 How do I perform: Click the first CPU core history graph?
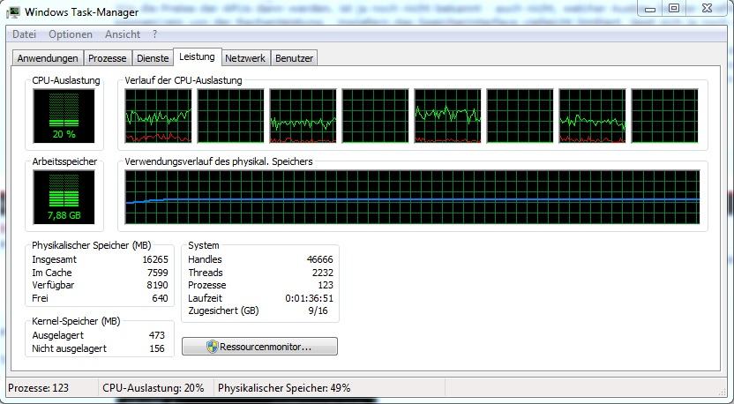pos(158,116)
